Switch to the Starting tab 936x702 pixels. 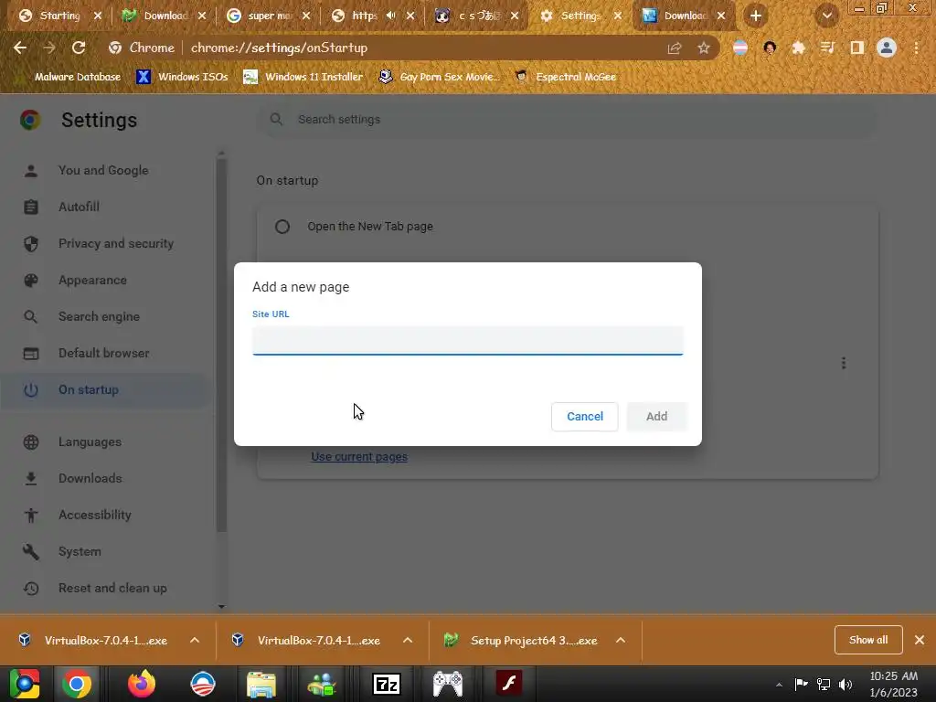point(58,16)
